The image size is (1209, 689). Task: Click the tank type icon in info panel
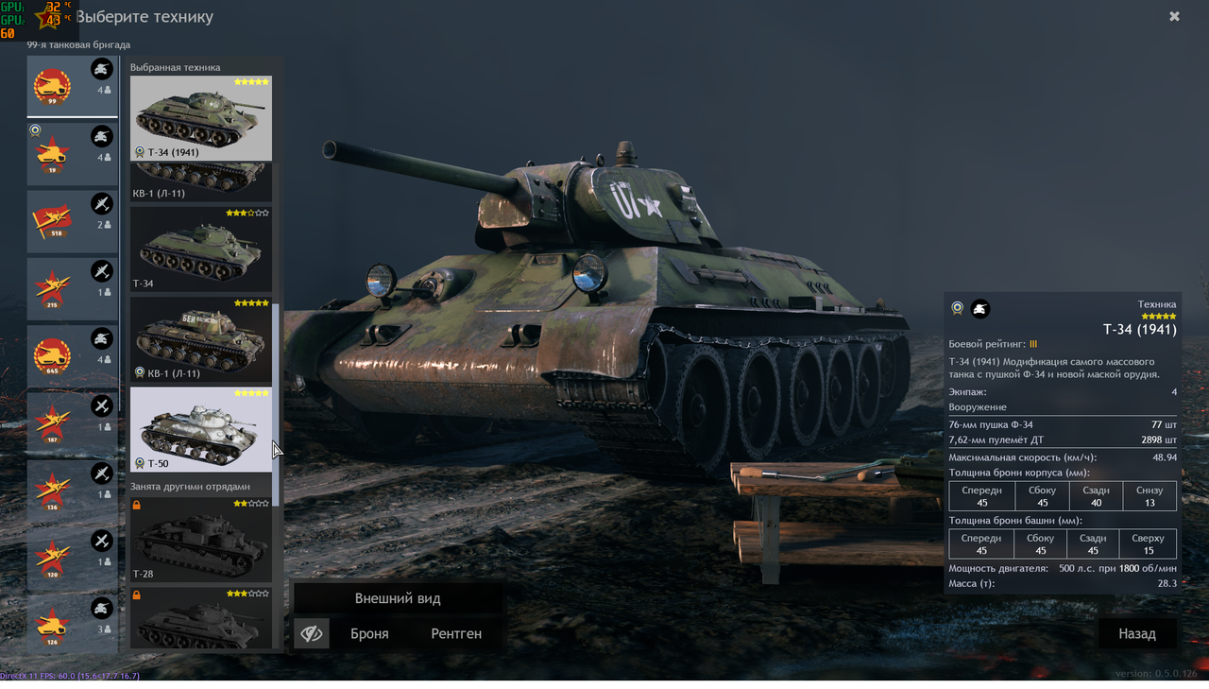click(x=981, y=308)
